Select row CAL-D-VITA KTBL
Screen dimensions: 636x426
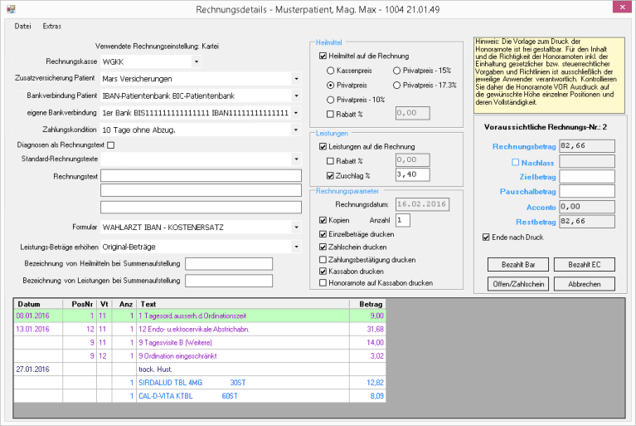click(x=200, y=396)
